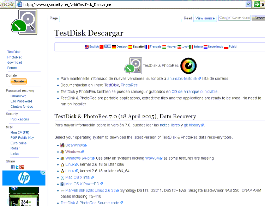Click the AdChoices icon on HP ad
Viewport: 265px width, 206px height.
pos(43,173)
